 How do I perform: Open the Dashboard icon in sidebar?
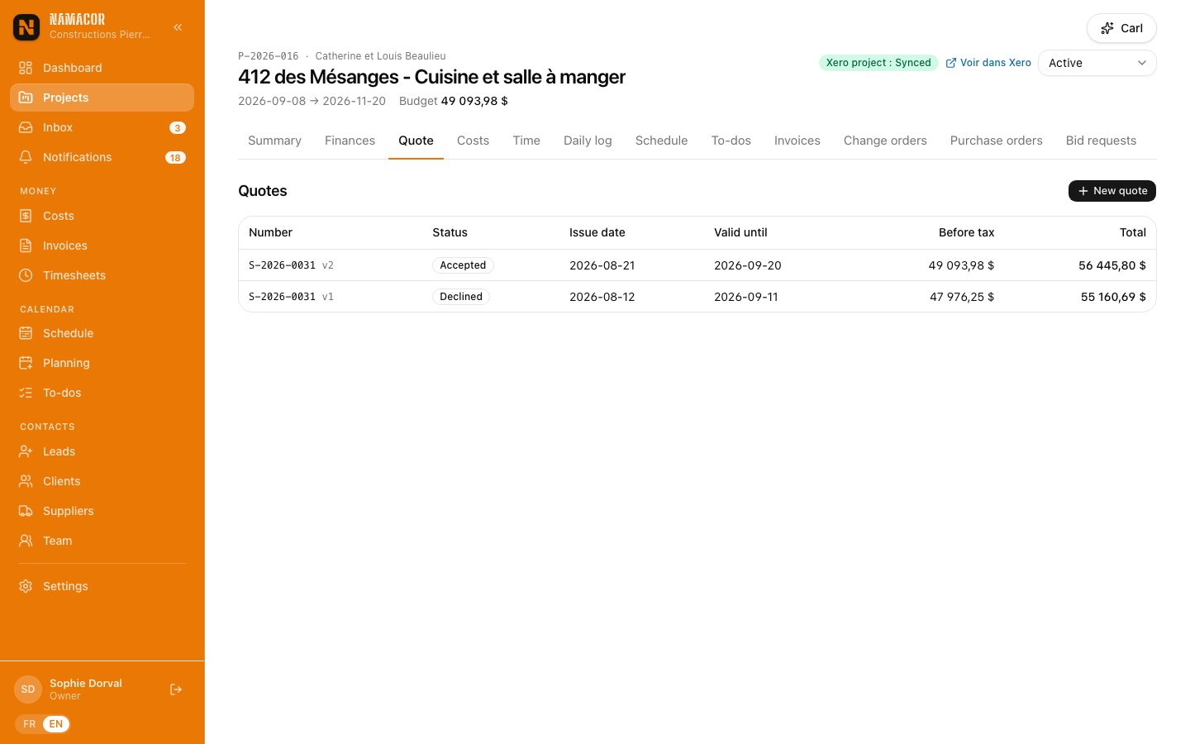click(x=26, y=68)
